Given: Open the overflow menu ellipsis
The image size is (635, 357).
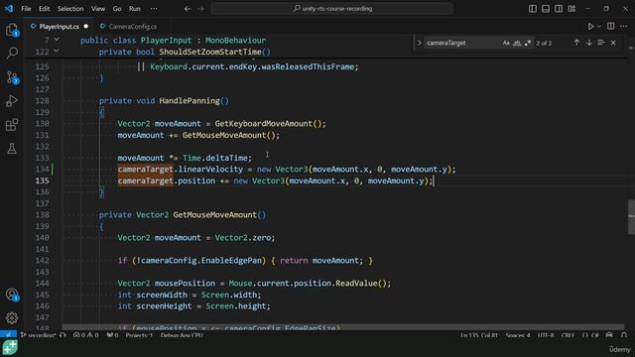Looking at the screenshot, I should click(x=154, y=8).
